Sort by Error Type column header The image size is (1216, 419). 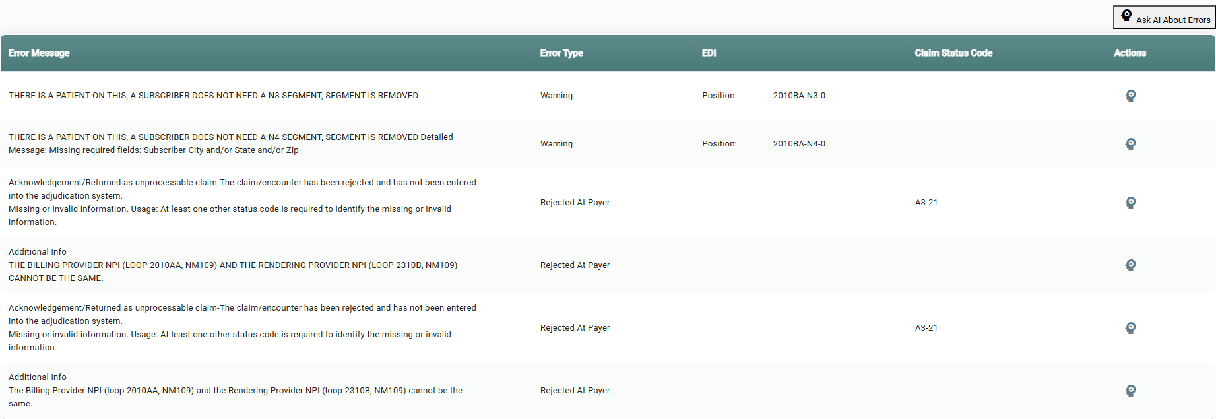tap(561, 53)
